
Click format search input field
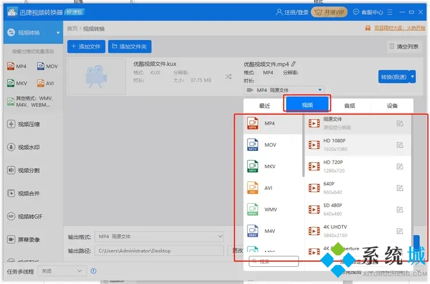coord(273,261)
